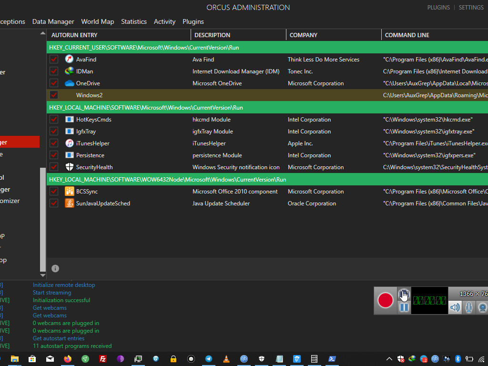Sort by the AUTORUN ENTRY column header
Image resolution: width=488 pixels, height=366 pixels.
(119, 35)
